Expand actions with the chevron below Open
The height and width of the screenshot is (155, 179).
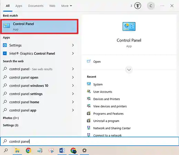[x=129, y=70]
